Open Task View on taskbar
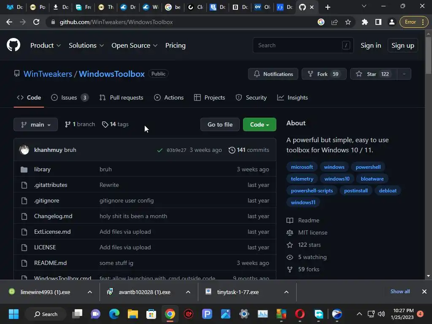 (x=77, y=314)
